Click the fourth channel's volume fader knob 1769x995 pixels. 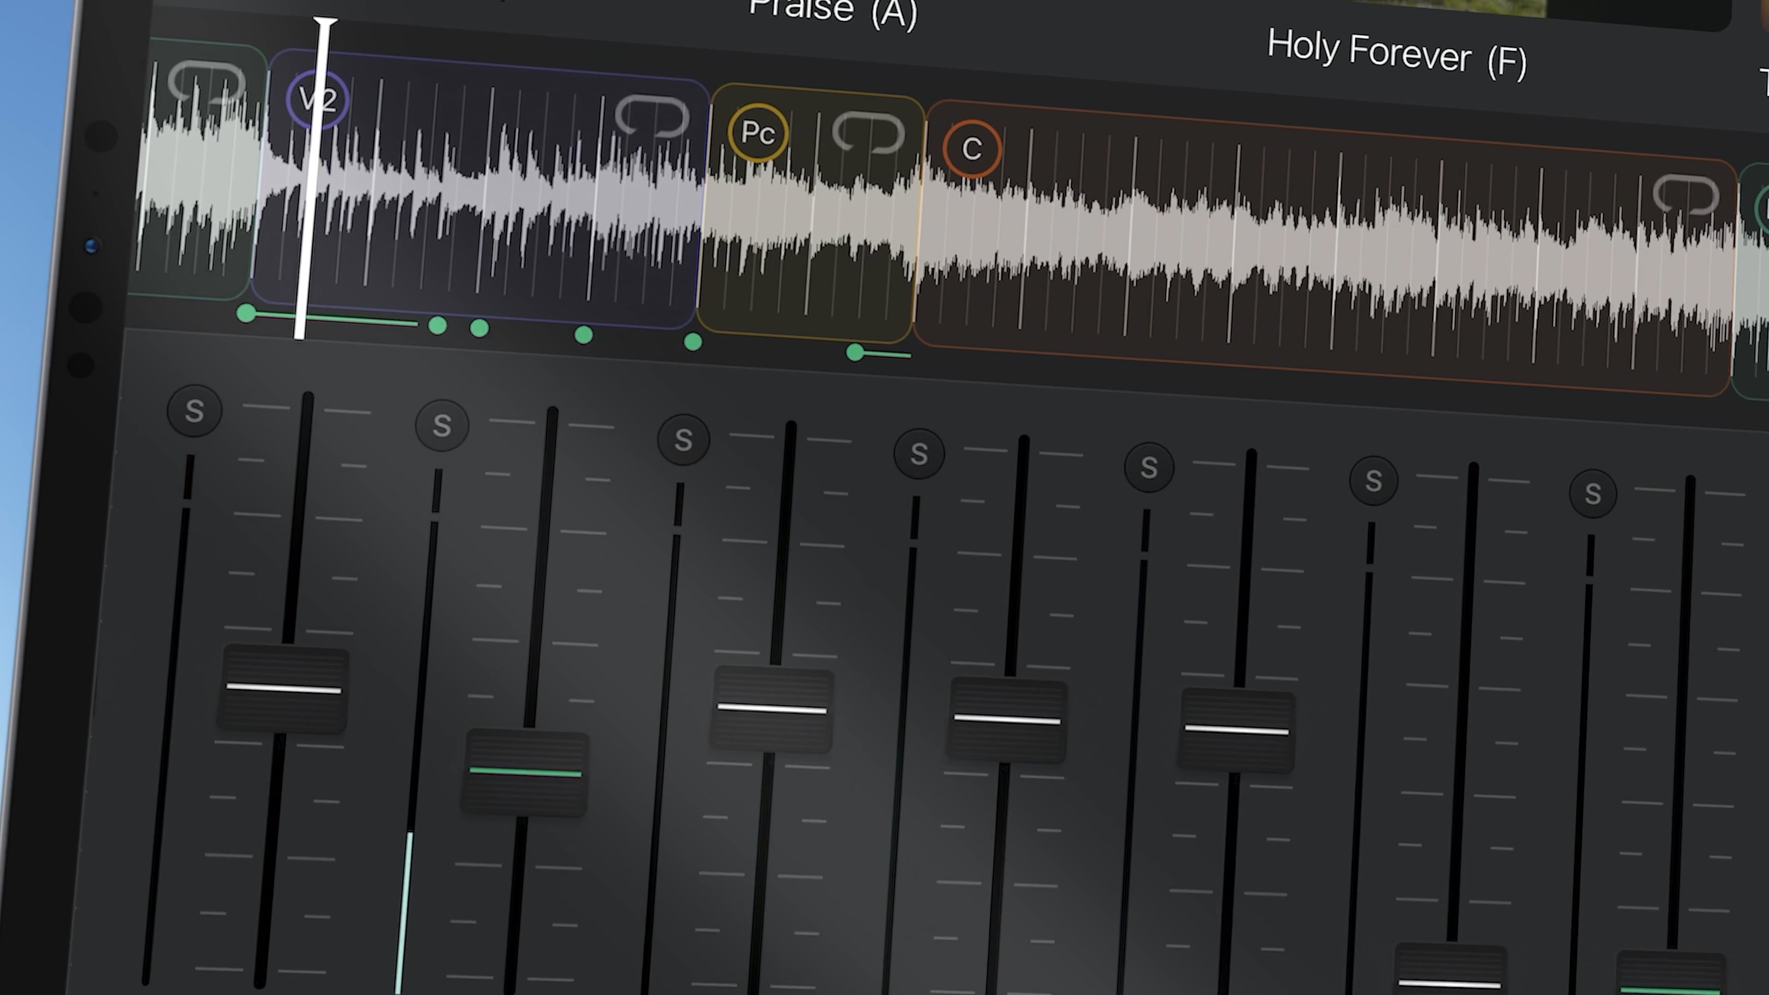tap(1008, 720)
